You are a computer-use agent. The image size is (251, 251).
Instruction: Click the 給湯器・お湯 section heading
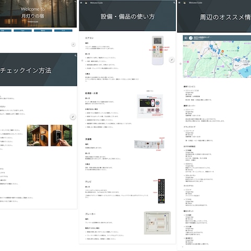92,93
